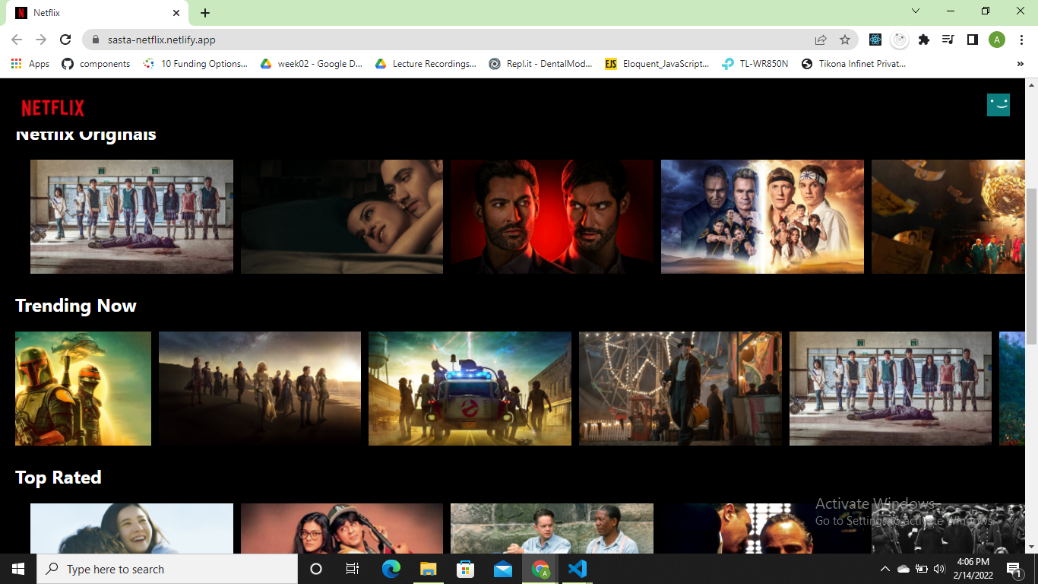The width and height of the screenshot is (1038, 584).
Task: Open Cortana circle on taskbar
Action: click(316, 569)
